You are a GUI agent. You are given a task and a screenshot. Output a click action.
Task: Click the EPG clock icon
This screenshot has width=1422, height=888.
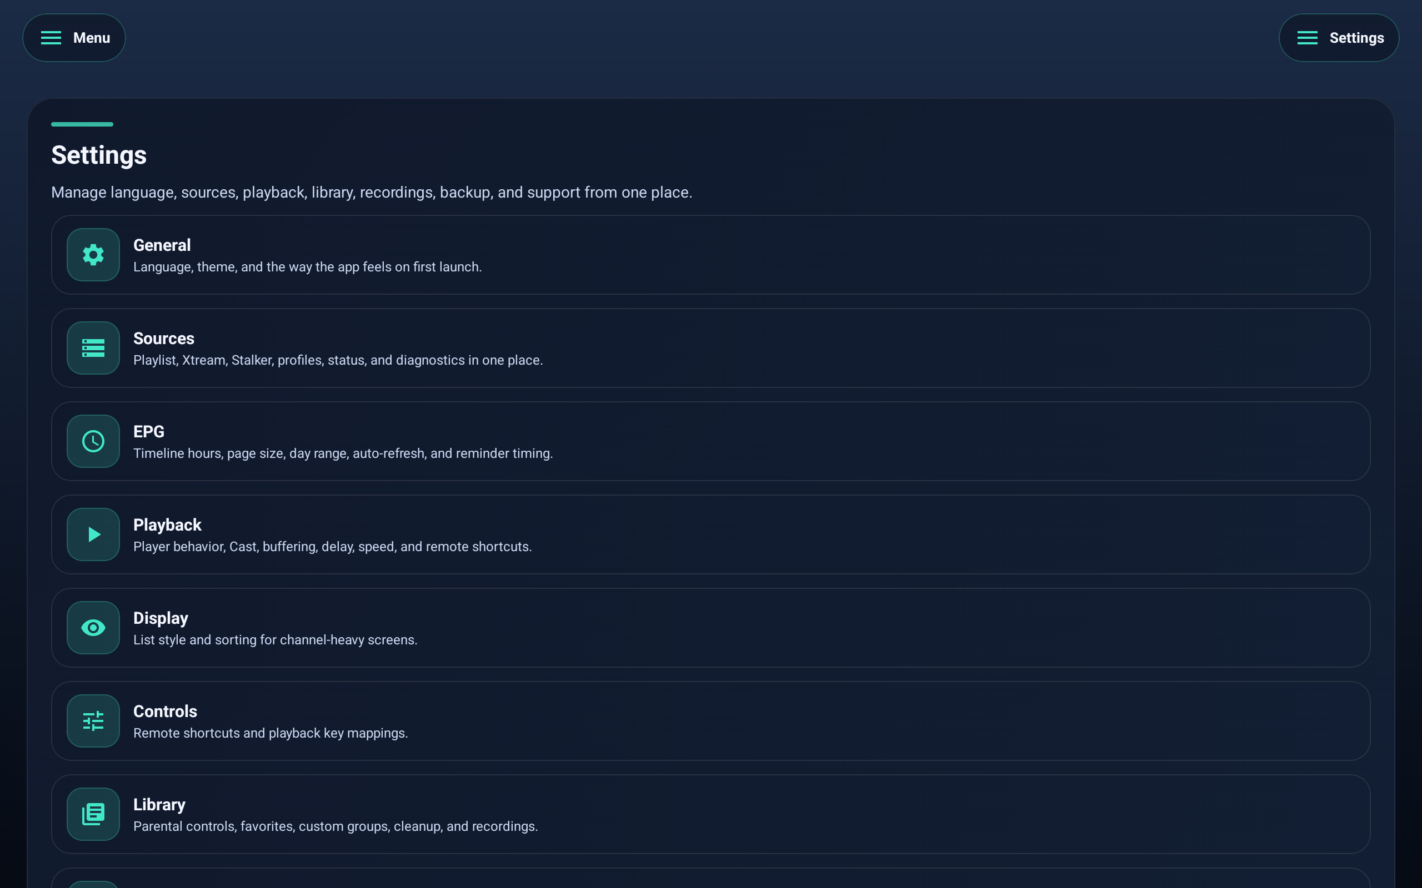point(93,441)
